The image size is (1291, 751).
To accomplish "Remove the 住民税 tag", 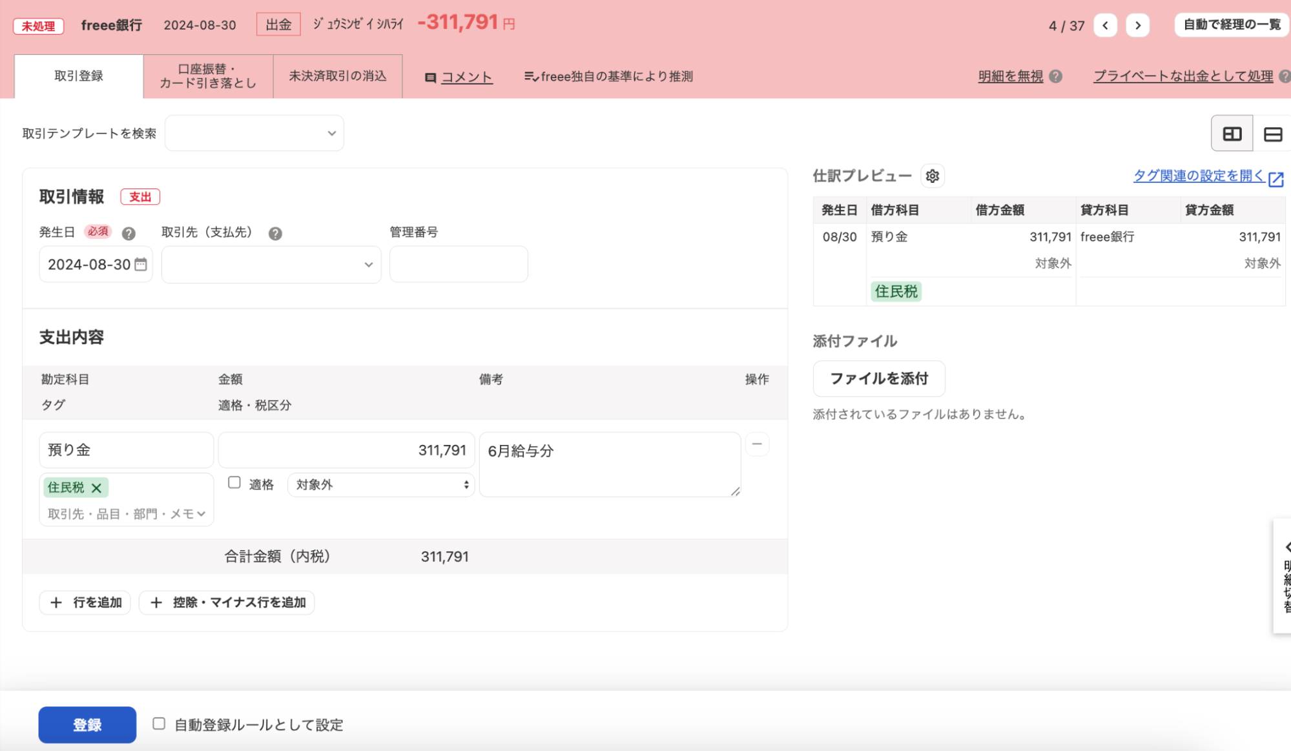I will (x=96, y=488).
